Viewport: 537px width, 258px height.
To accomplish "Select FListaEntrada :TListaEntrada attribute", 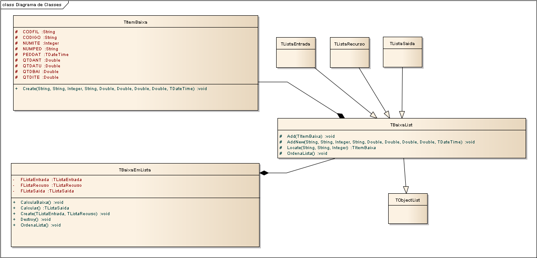I will (x=51, y=180).
